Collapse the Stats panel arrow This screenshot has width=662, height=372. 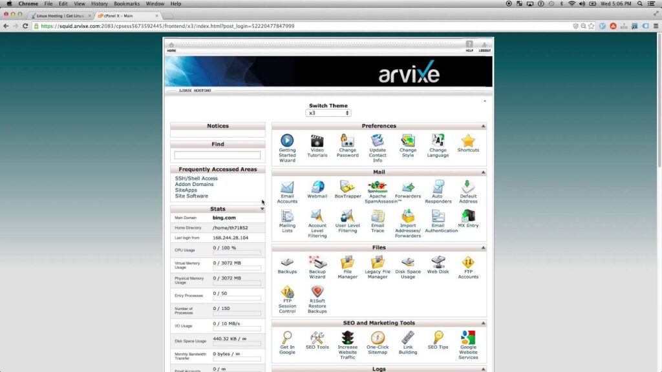(x=262, y=209)
